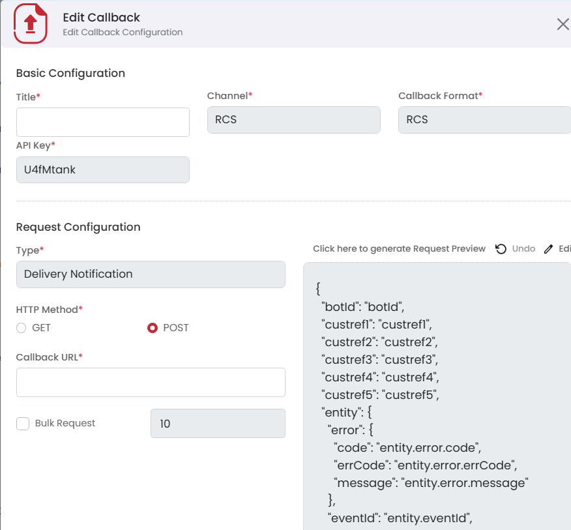Click here to generate Request Preview

pos(399,249)
